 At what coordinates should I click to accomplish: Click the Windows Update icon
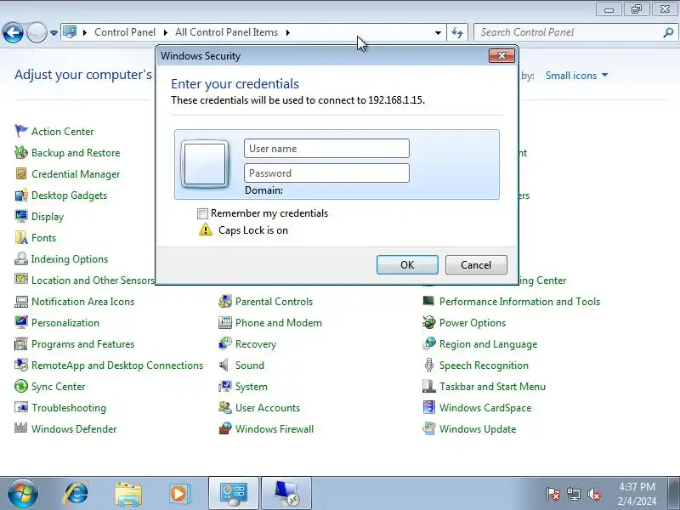point(429,428)
